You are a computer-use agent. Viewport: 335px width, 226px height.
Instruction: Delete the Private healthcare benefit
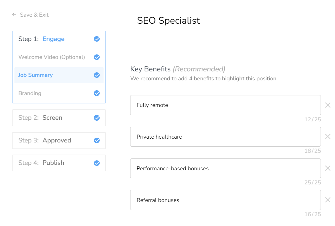point(328,137)
